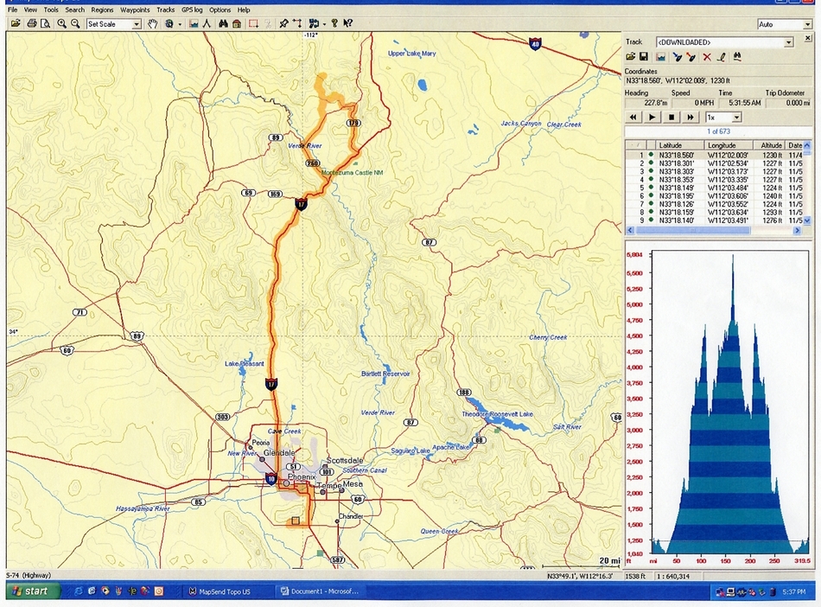Select the Pan hand tool
Screen dimensions: 821x607
[x=152, y=23]
